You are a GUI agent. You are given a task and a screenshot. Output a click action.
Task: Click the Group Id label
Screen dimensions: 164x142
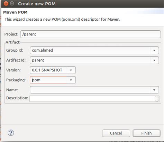(15, 50)
